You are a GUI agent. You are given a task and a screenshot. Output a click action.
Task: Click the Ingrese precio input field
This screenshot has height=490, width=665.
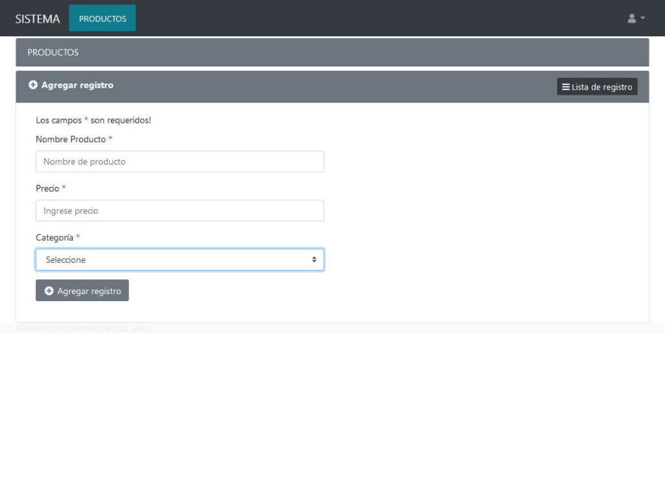coord(180,210)
